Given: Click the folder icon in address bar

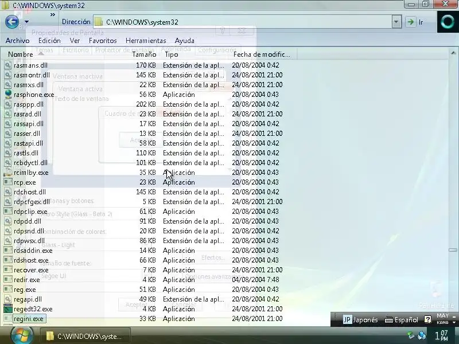Looking at the screenshot, I should click(99, 22).
